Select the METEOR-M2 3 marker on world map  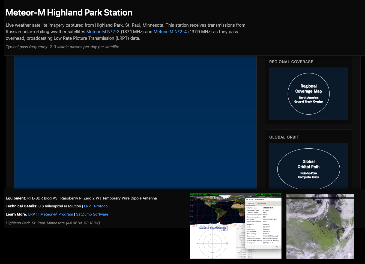234,197
